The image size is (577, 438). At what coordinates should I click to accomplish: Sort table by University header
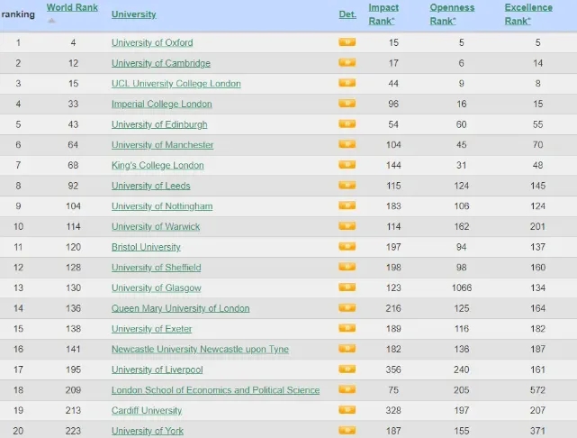(133, 14)
